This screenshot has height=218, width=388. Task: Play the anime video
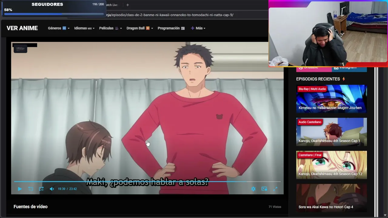pos(20,189)
